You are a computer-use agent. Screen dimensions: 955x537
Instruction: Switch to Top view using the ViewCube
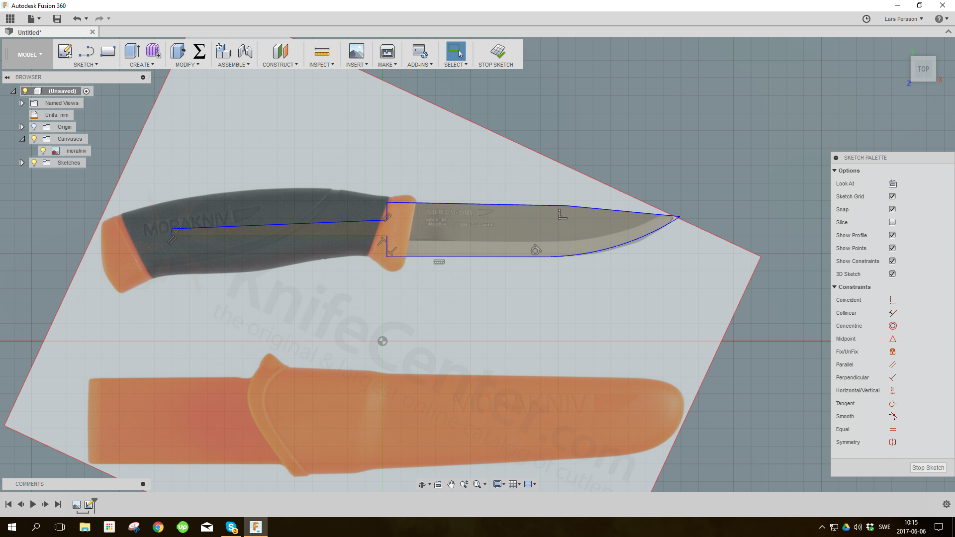(923, 68)
